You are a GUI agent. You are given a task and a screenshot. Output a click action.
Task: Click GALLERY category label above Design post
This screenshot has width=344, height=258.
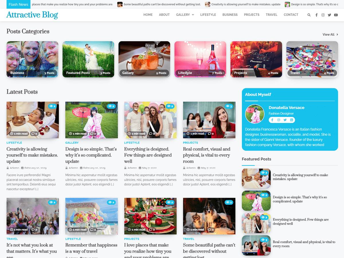[x=72, y=142]
